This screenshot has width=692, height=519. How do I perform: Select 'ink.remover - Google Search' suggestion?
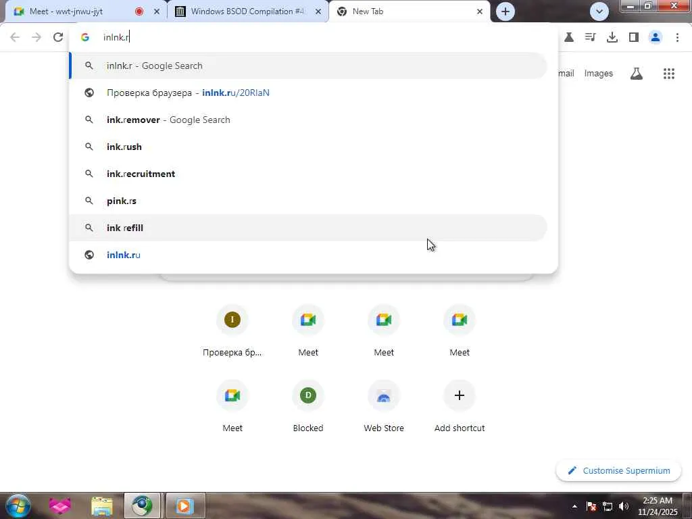pos(308,120)
